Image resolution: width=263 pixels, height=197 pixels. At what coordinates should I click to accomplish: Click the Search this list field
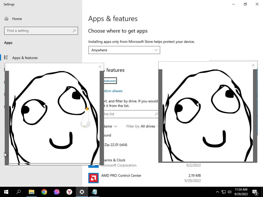click(131, 114)
